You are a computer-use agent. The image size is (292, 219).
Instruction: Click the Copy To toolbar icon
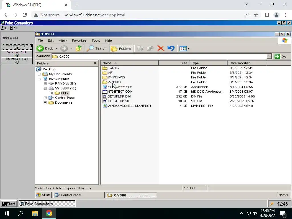click(x=150, y=48)
